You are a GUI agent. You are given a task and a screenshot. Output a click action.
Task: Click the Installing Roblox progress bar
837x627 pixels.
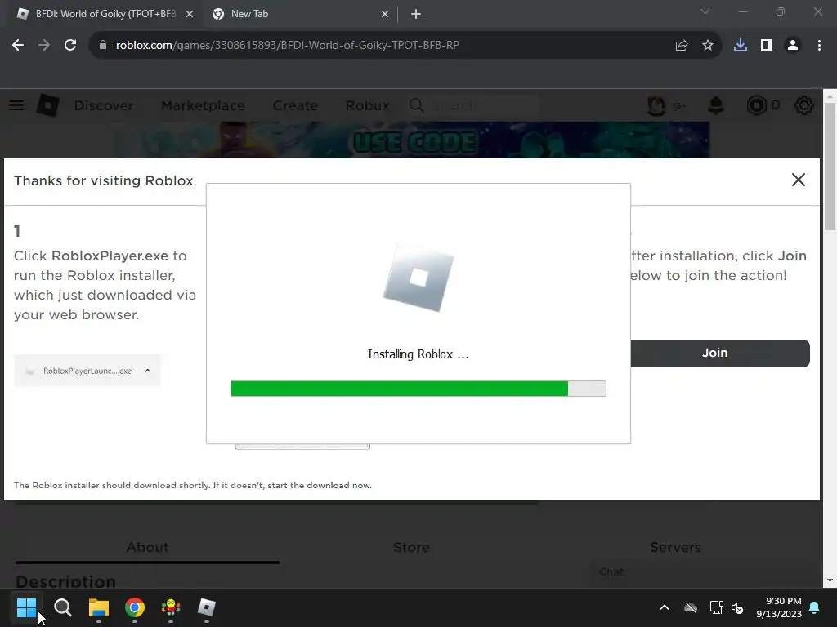pyautogui.click(x=418, y=389)
